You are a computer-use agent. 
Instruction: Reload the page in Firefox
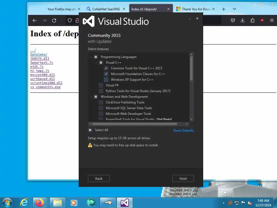click(x=54, y=21)
